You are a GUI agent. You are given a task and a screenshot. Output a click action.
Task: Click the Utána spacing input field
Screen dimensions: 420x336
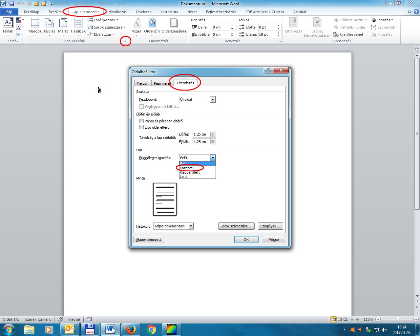[267, 34]
